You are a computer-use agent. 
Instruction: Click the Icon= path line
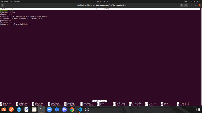coord(21,18)
